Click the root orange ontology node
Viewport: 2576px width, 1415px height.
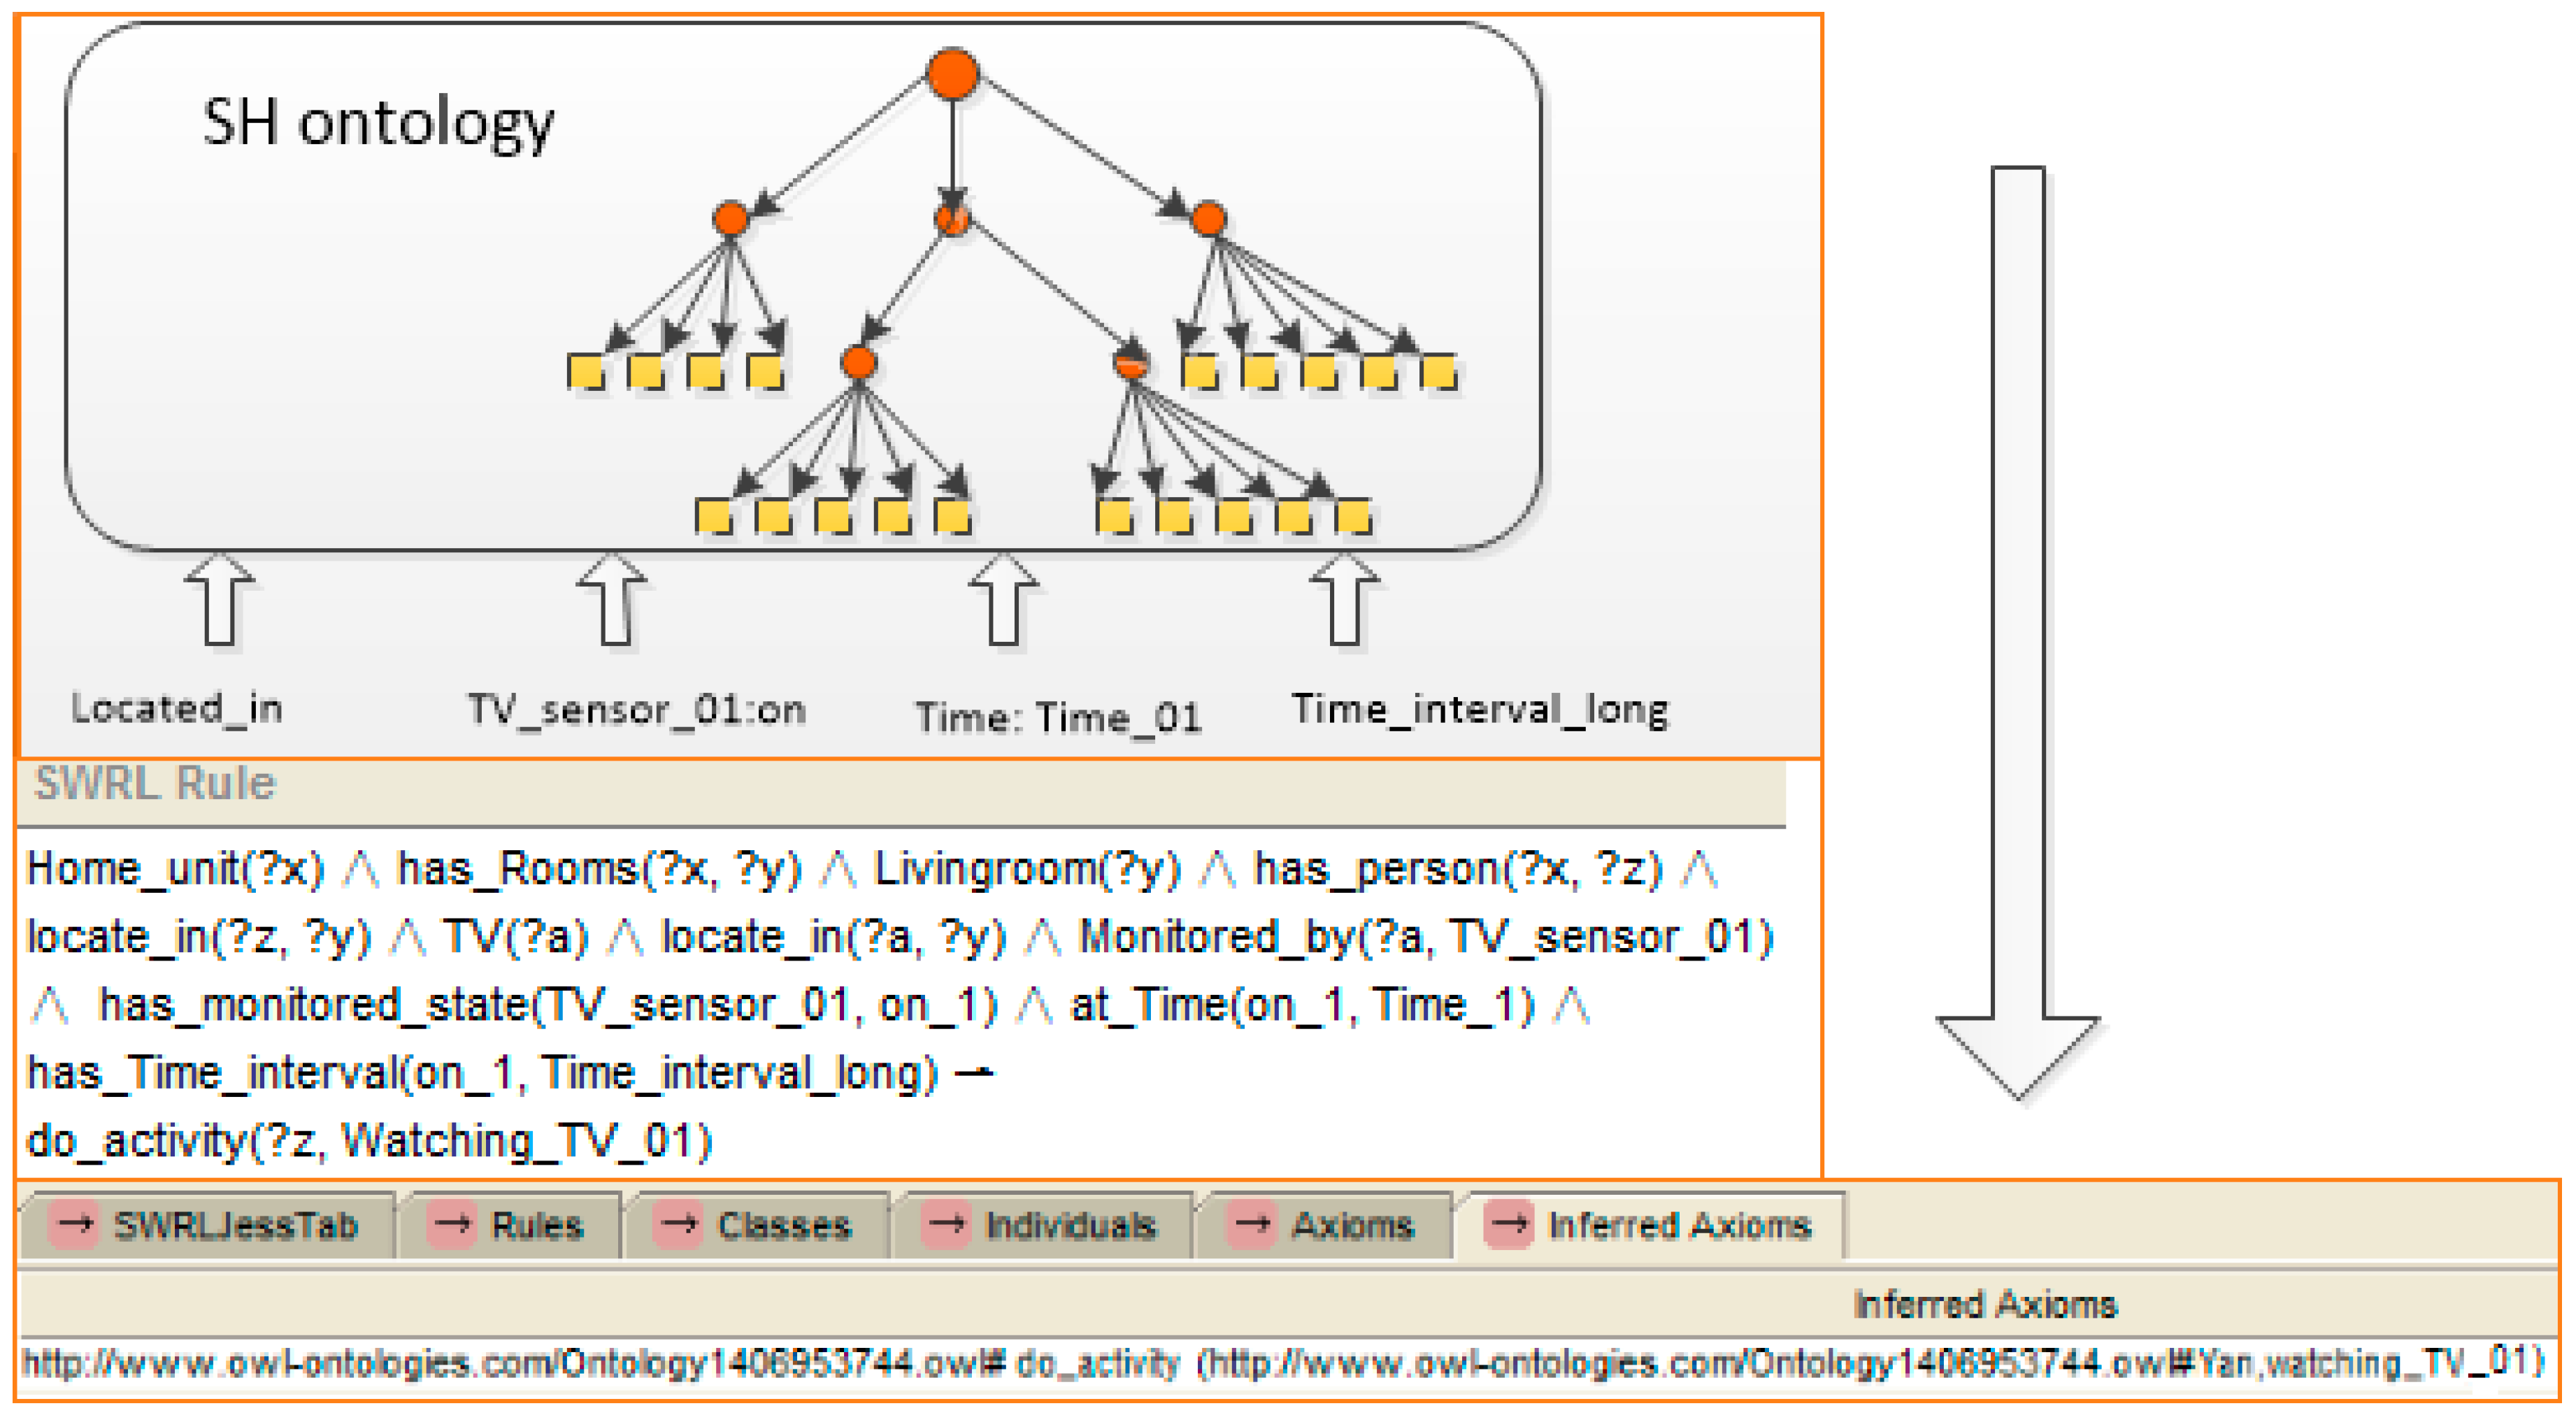click(952, 73)
